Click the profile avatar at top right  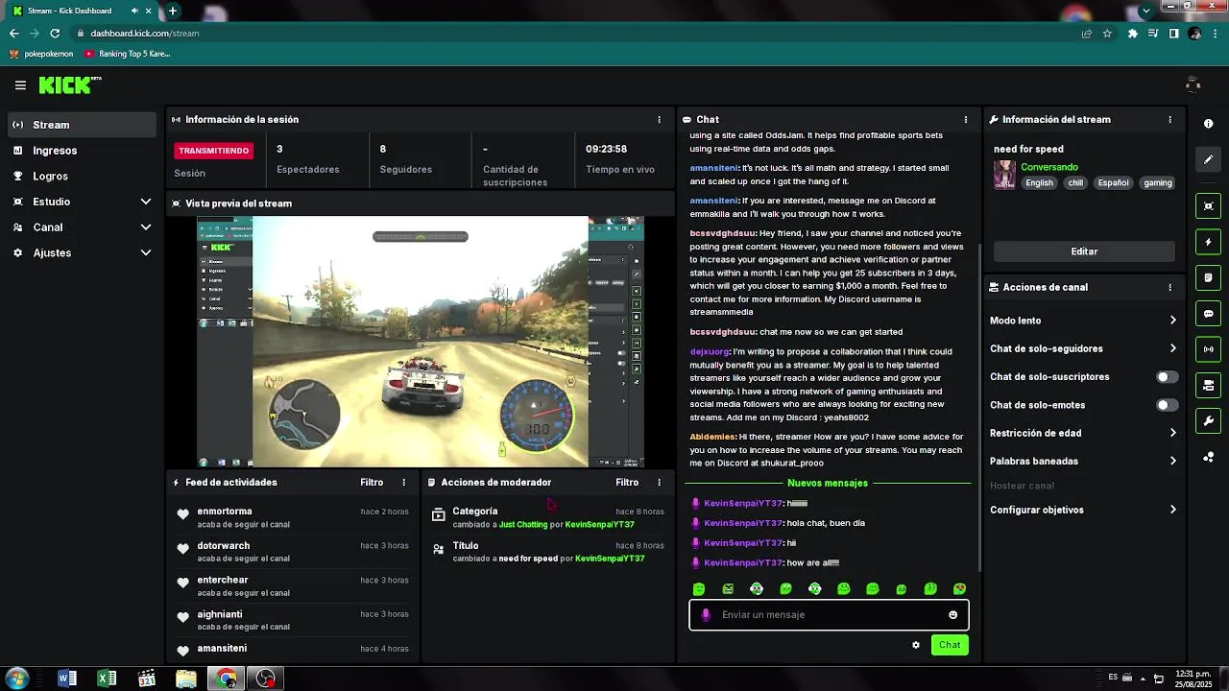[x=1193, y=85]
